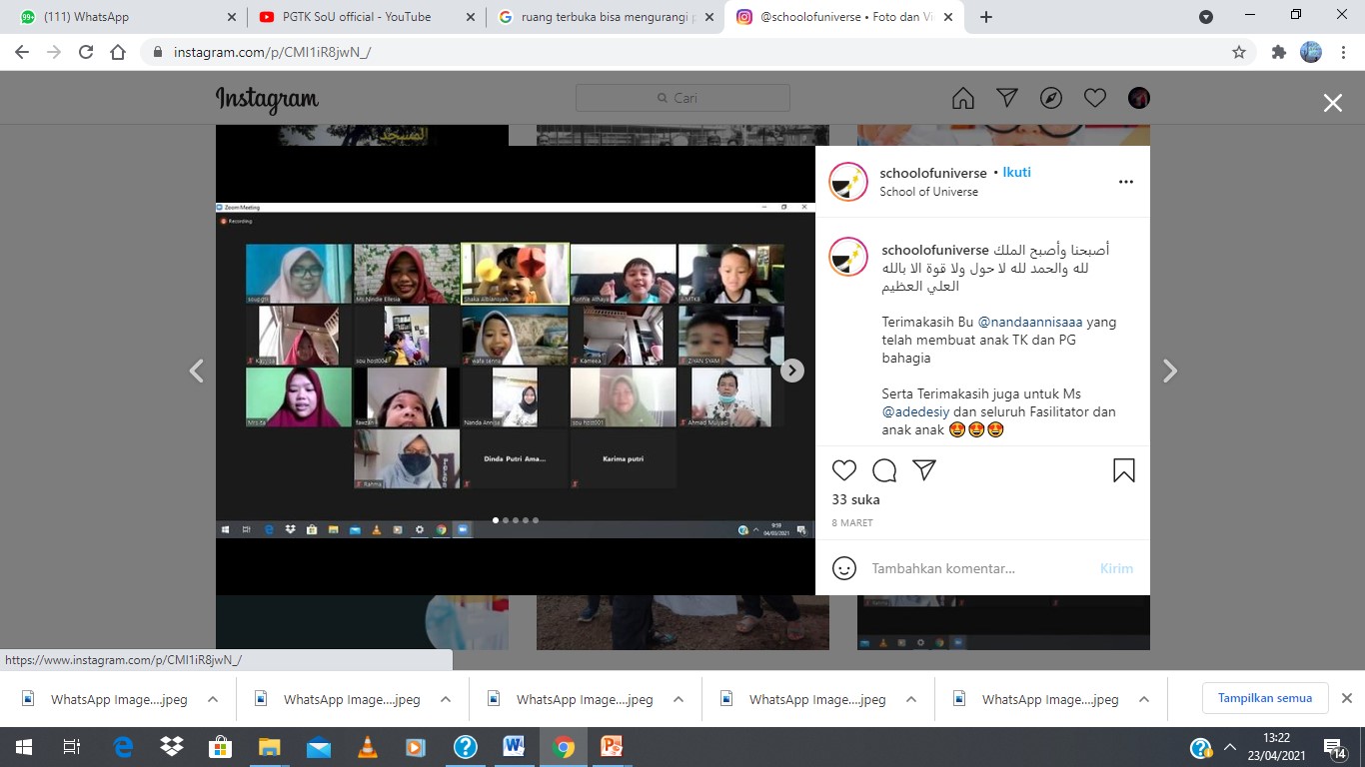Follow schoolofuniverse with Ikuti link
The image size is (1365, 767).
[x=1016, y=173]
